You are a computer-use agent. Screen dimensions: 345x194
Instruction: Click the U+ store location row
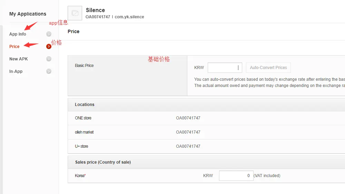(x=81, y=146)
